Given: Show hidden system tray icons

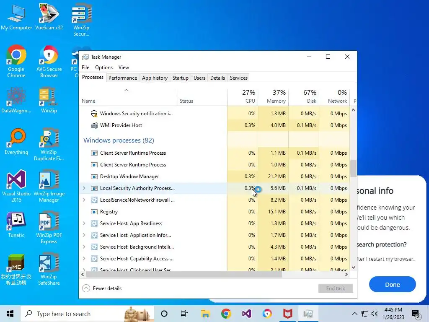Looking at the screenshot, I should [354, 314].
